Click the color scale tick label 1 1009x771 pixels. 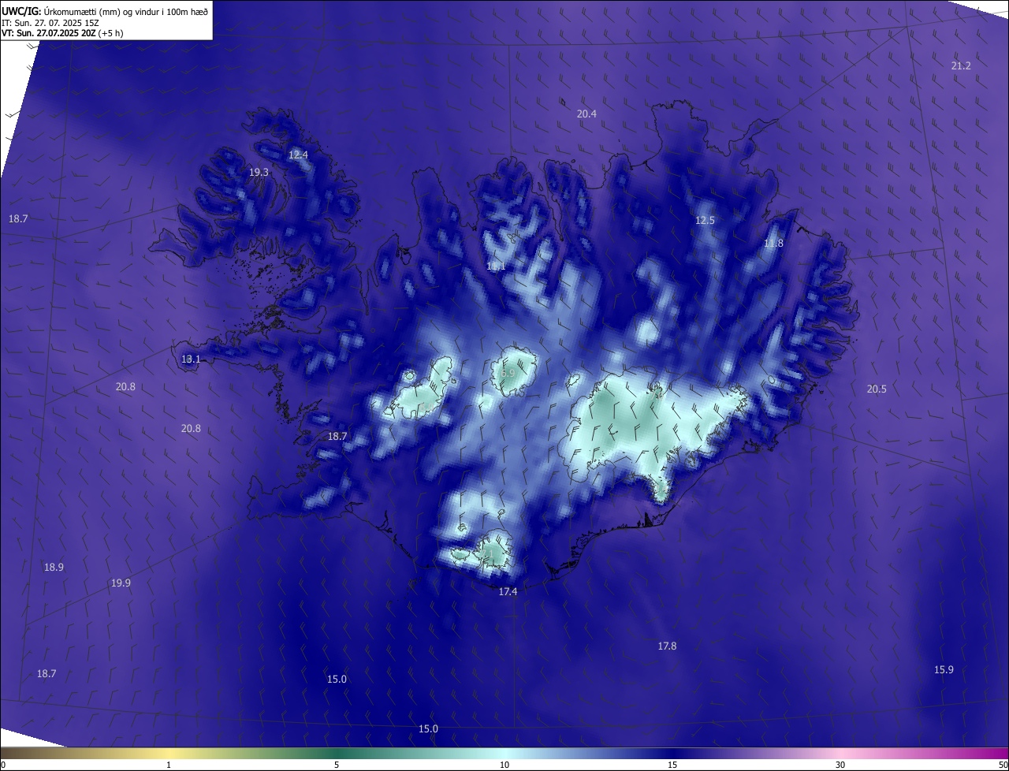pyautogui.click(x=169, y=765)
